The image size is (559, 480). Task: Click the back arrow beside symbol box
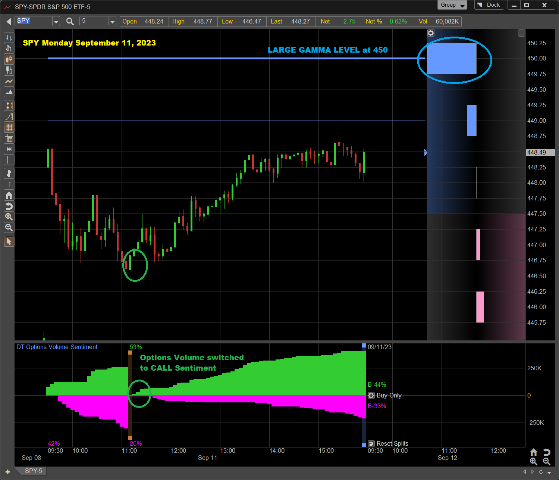coord(9,22)
